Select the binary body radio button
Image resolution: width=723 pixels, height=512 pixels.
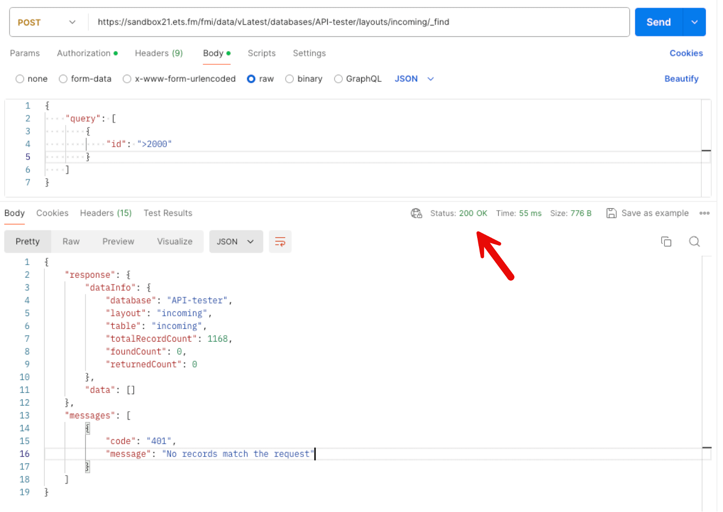point(289,79)
